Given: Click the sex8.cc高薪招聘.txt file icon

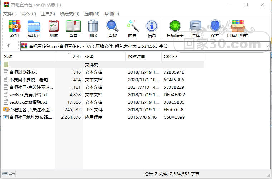Looking at the screenshot, I should (6, 102).
